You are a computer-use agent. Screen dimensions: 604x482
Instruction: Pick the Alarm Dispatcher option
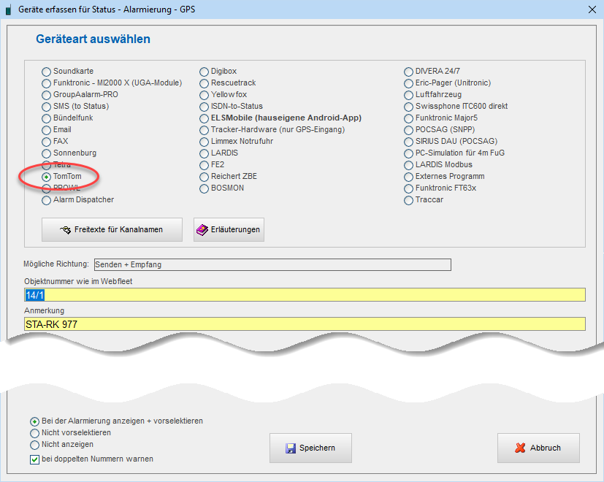[47, 200]
